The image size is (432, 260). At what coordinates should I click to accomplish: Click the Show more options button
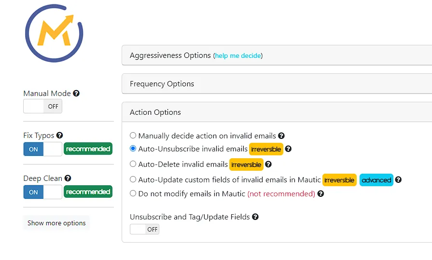tap(56, 223)
